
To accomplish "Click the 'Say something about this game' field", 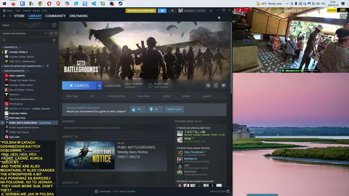I will click(x=115, y=128).
